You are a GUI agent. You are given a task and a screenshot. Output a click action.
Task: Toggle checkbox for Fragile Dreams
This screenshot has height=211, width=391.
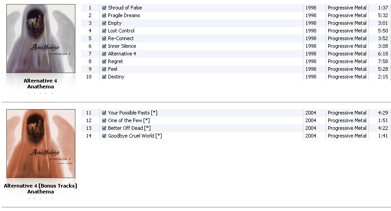coord(104,15)
